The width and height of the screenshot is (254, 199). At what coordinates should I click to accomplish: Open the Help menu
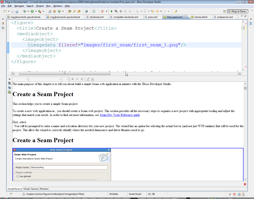tap(67, 6)
